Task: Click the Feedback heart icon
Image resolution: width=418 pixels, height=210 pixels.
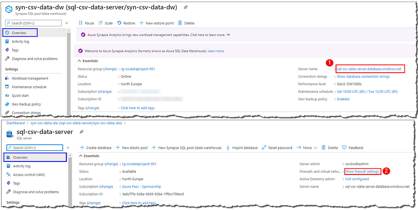Action: point(343,148)
